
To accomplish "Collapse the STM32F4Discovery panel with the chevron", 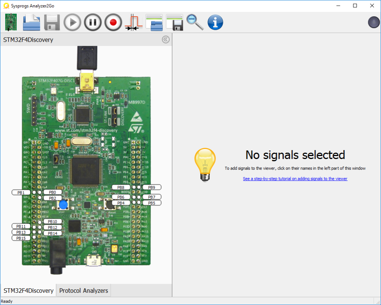I will click(x=165, y=39).
